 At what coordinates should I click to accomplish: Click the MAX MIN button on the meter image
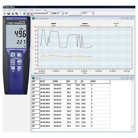click(x=19, y=55)
